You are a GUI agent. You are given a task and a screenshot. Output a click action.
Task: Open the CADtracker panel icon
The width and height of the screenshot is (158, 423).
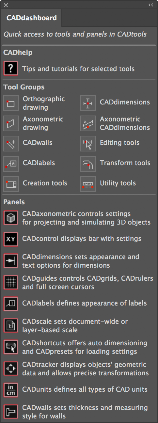click(11, 368)
